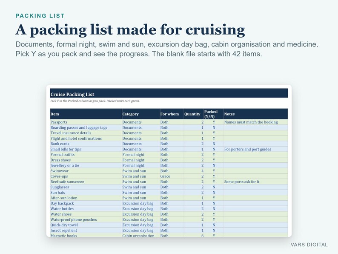Click the 'Sun hats' item cell
The image size is (338, 254).
coord(86,193)
